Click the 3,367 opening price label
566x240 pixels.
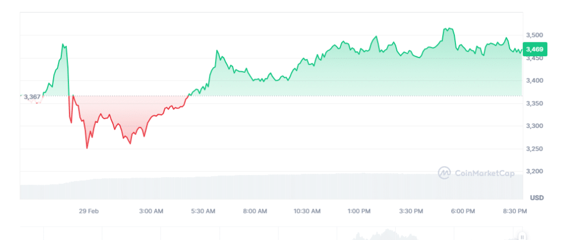pyautogui.click(x=32, y=97)
